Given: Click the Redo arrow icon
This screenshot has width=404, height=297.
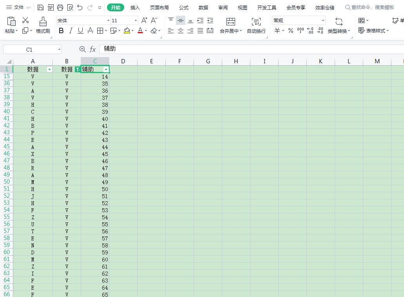Looking at the screenshot, I should point(90,7).
